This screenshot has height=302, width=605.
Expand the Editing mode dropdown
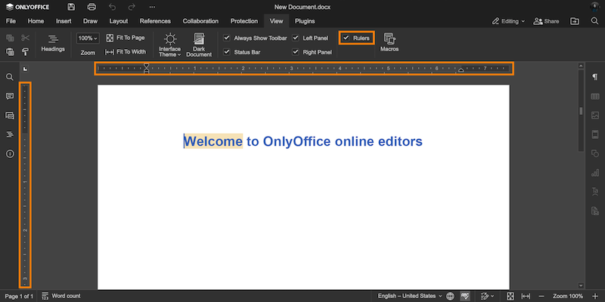click(x=507, y=21)
